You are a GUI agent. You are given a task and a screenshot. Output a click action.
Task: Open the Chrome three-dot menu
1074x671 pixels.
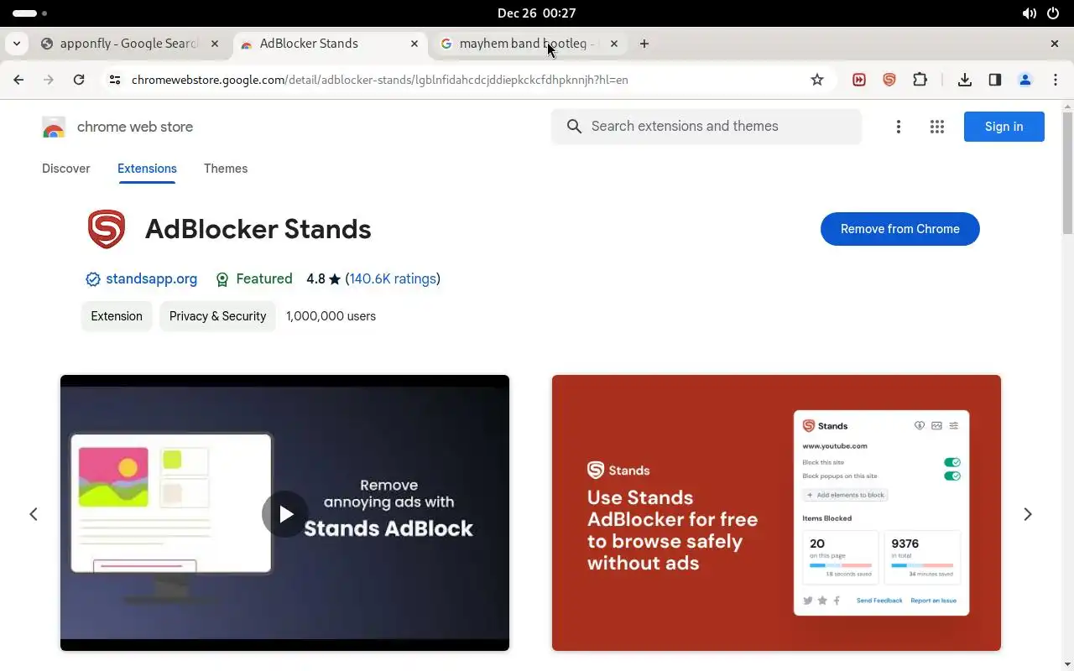1055,80
